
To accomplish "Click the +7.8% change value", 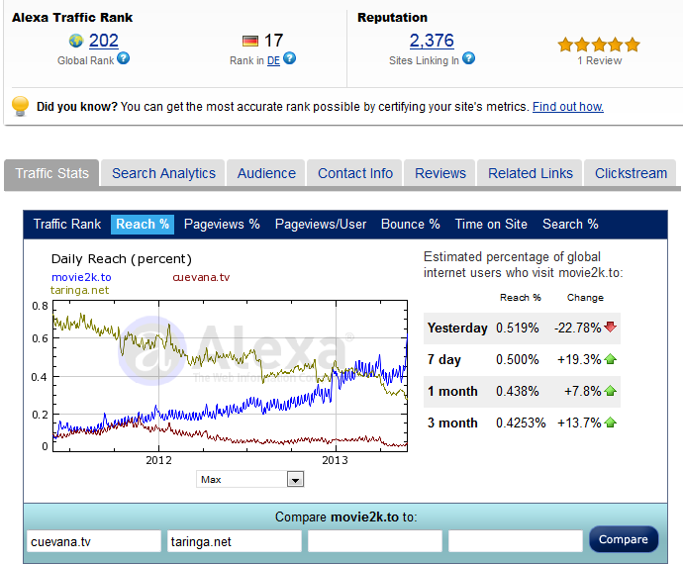I will (x=583, y=391).
